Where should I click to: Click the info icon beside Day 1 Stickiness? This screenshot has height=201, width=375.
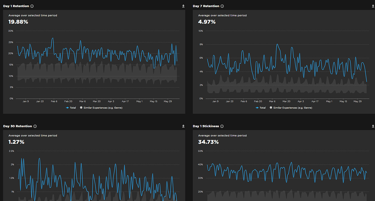coord(222,126)
